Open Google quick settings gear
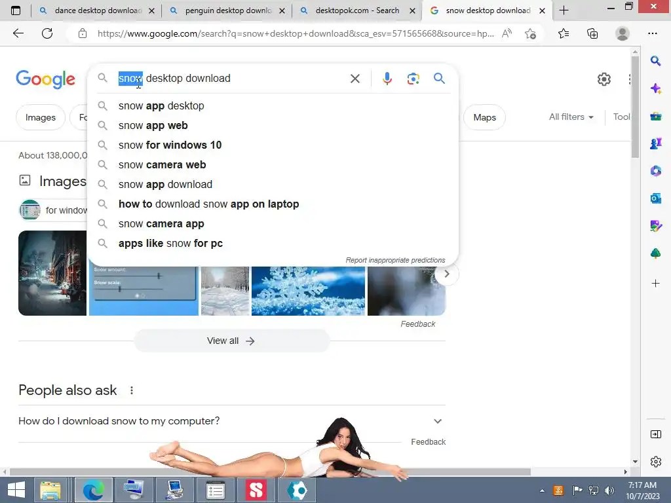This screenshot has height=503, width=671. pyautogui.click(x=604, y=79)
